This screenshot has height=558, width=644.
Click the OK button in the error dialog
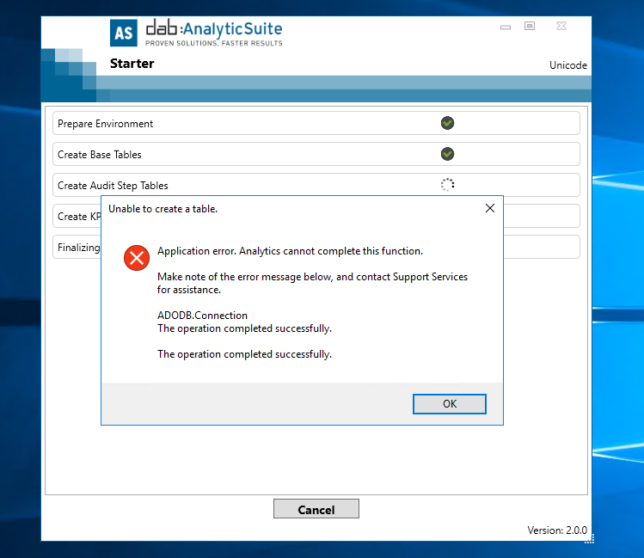click(449, 404)
